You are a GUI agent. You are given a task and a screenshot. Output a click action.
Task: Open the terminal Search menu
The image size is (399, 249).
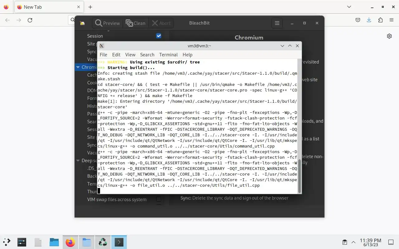[x=147, y=54]
